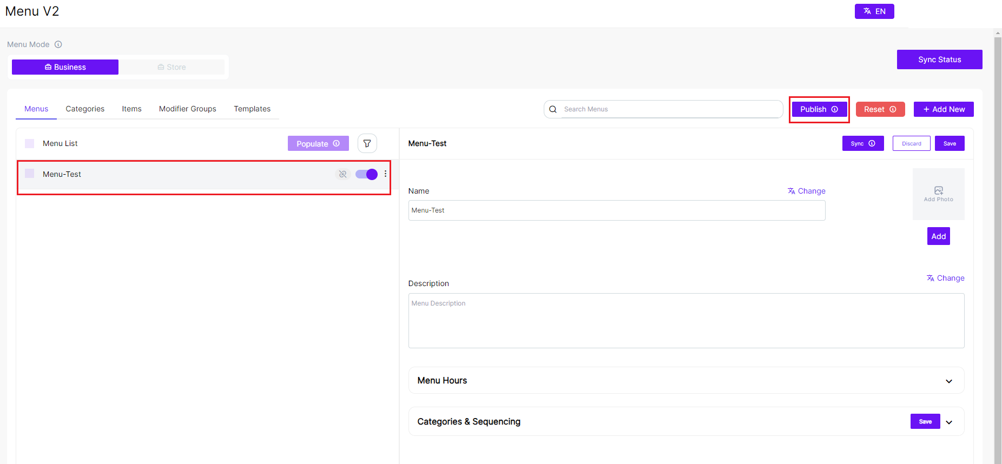The width and height of the screenshot is (1002, 464).
Task: Click the Menu List header label
Action: (60, 143)
